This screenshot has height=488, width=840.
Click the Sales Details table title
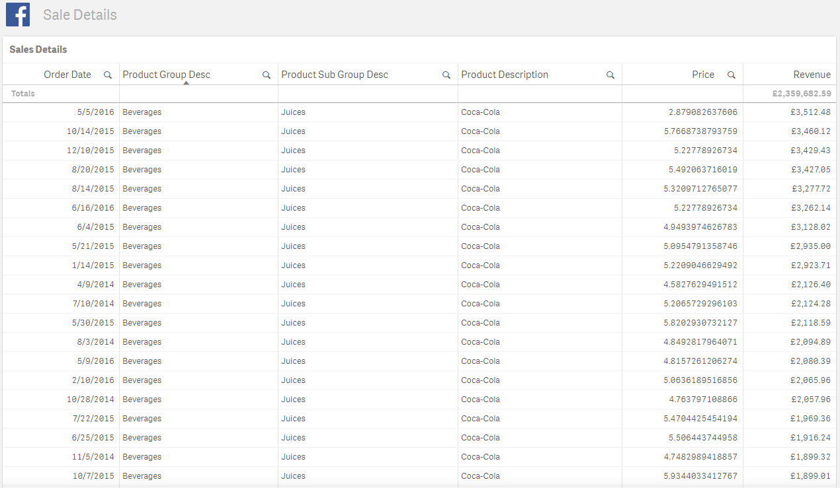38,50
